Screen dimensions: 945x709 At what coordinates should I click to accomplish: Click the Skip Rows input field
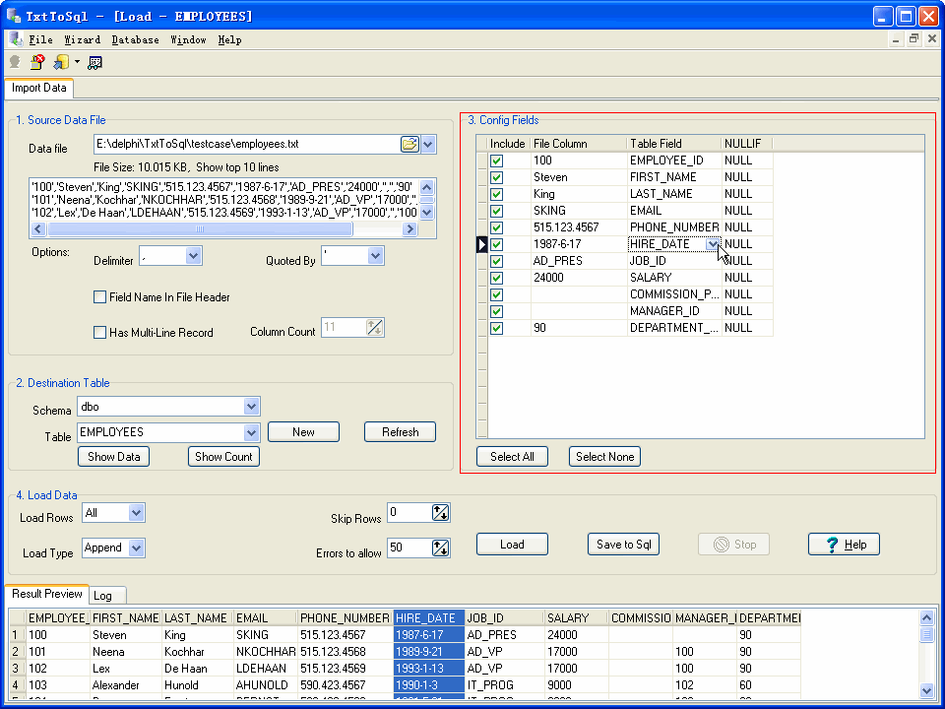tap(409, 513)
